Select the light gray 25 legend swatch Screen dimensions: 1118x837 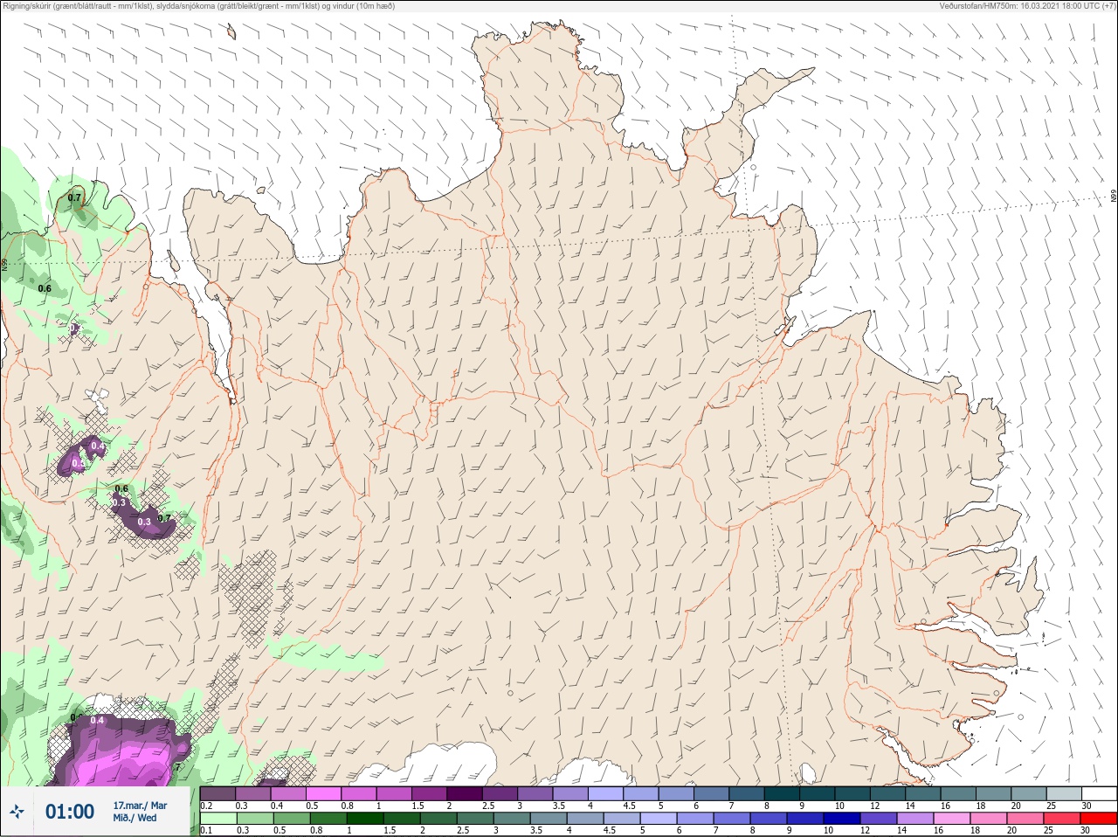click(1063, 793)
